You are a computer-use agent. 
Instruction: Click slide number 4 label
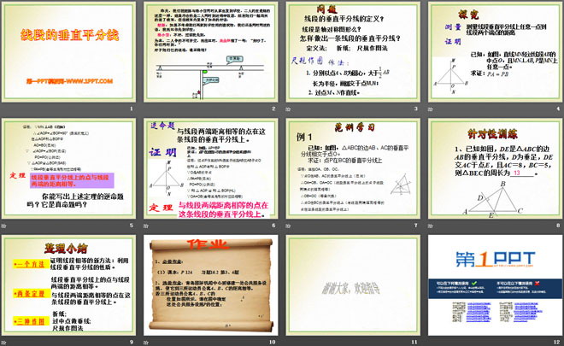558,108
